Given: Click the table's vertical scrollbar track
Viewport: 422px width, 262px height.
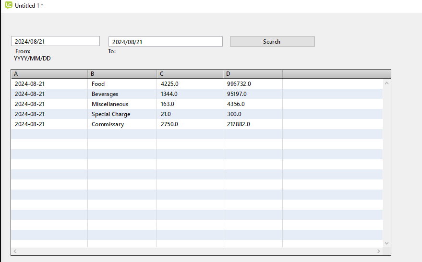Looking at the screenshot, I should 387,163.
